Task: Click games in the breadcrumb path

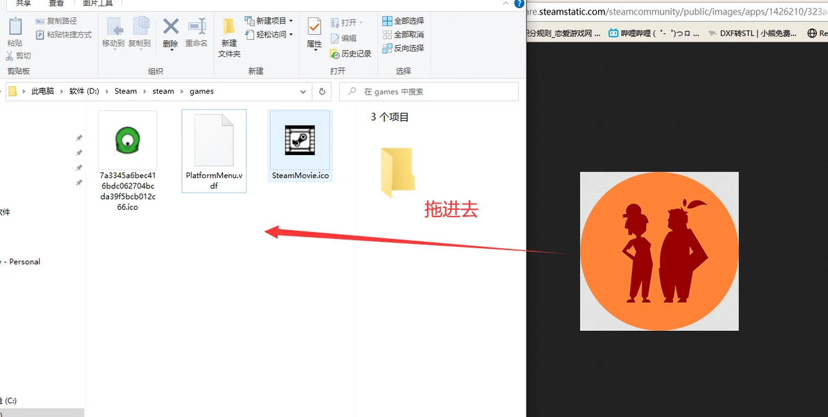Action: (201, 92)
